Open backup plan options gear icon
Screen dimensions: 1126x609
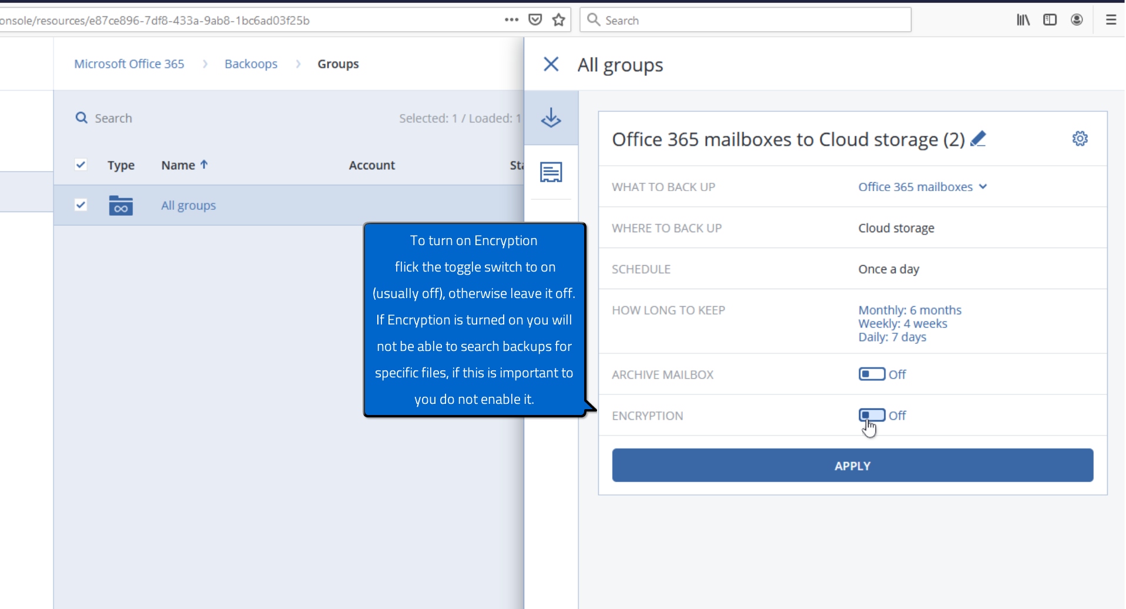tap(1080, 139)
